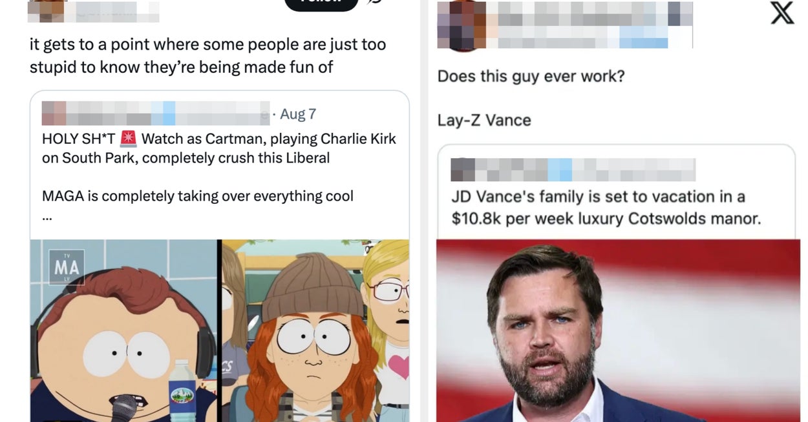808x422 pixels.
Task: Open quoted post about Cotswolds manor vacation
Action: point(606,207)
